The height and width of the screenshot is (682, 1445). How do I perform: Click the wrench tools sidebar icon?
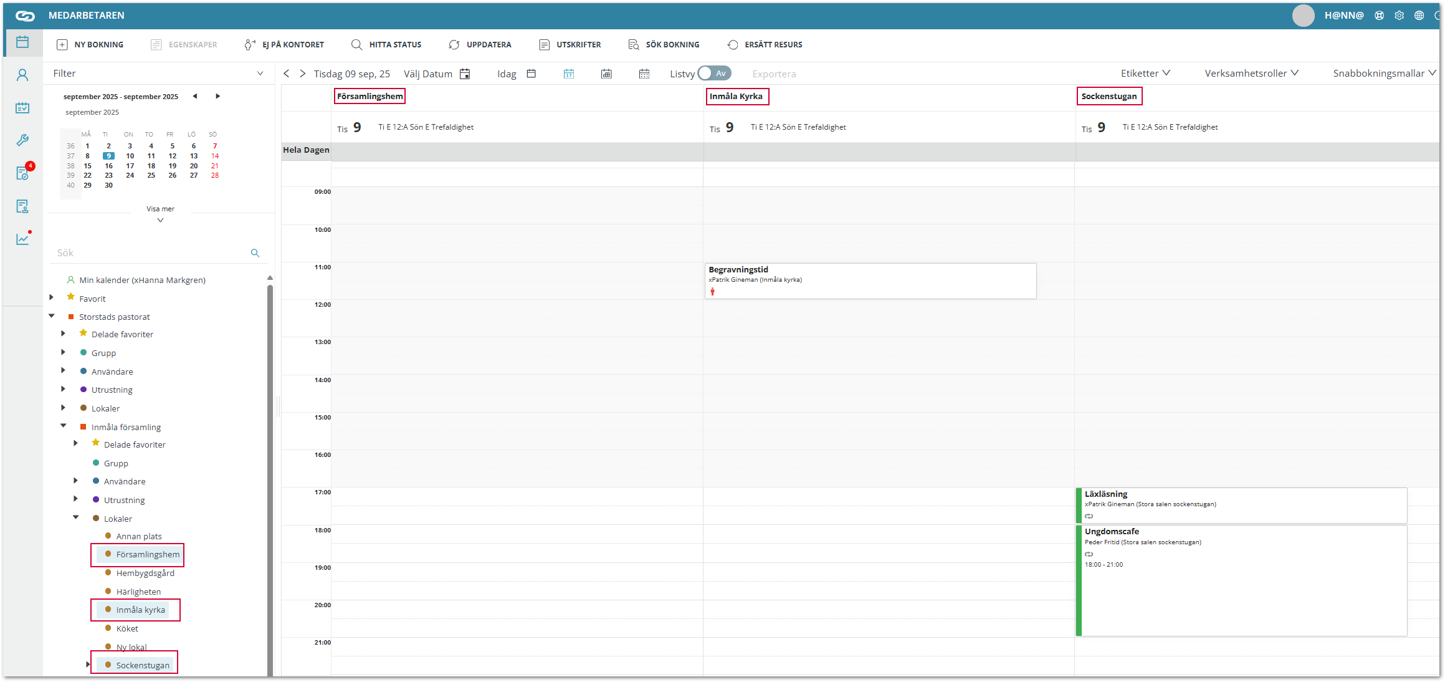coord(22,140)
